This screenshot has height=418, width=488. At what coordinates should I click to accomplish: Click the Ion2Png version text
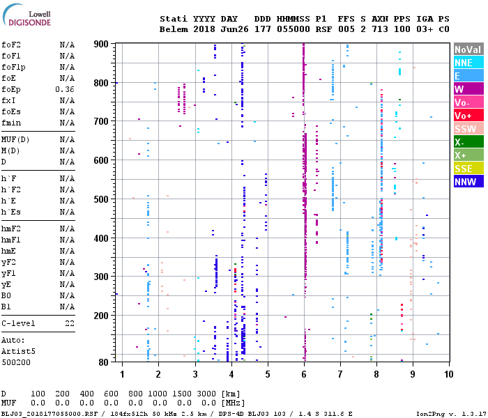pyautogui.click(x=451, y=414)
